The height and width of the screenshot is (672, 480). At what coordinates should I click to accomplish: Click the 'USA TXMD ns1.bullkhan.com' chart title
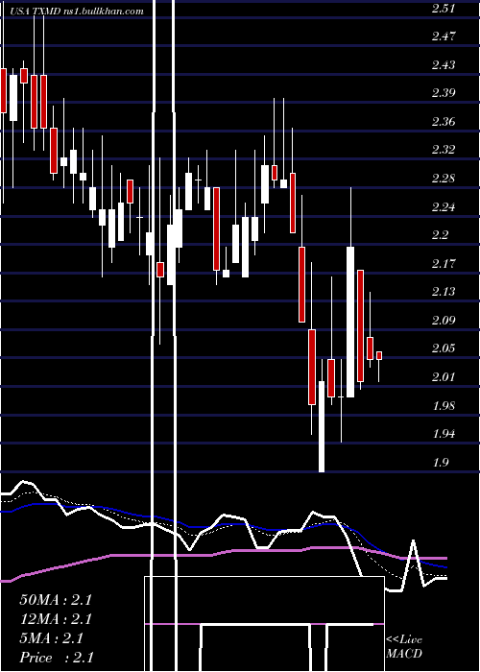[x=77, y=12]
